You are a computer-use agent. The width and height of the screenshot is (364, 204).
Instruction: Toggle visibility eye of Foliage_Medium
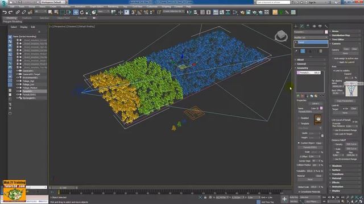[x=18, y=88]
